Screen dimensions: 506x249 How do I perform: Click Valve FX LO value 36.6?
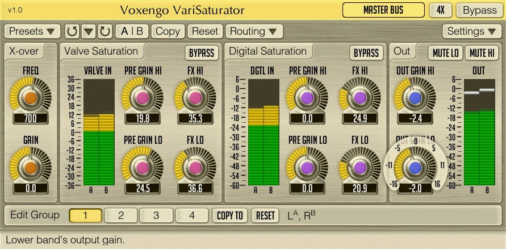tap(195, 188)
